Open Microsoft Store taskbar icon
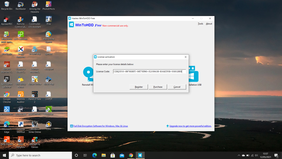 [x=113, y=155]
